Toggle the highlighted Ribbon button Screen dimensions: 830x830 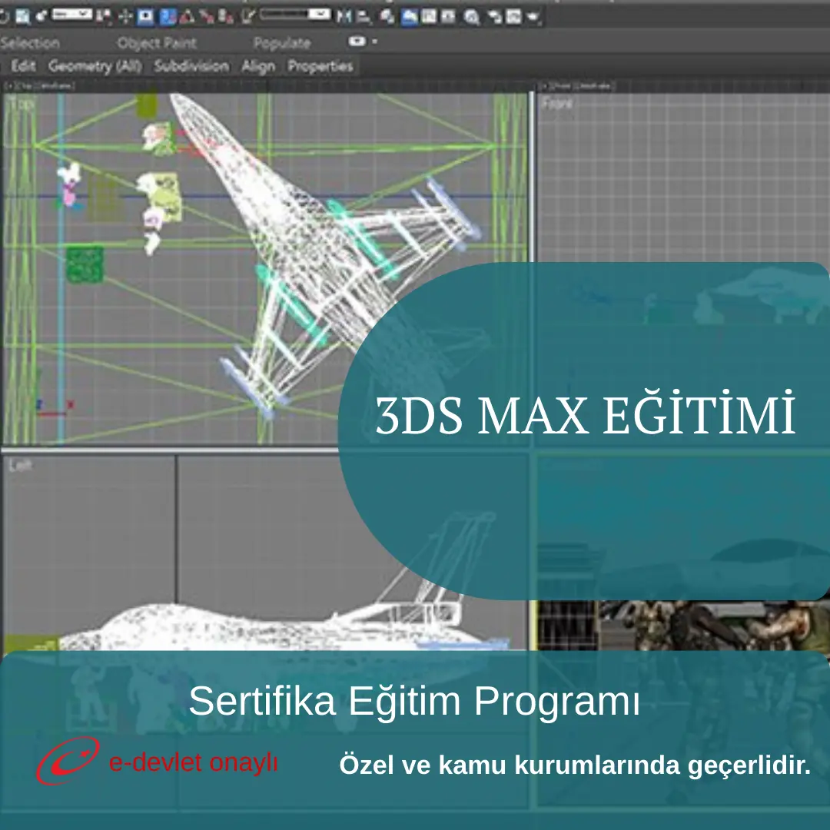pyautogui.click(x=409, y=17)
